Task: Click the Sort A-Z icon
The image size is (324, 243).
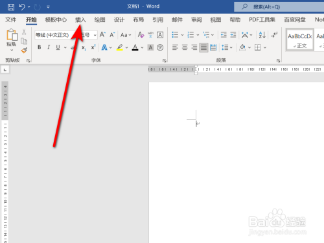Action: click(x=262, y=35)
